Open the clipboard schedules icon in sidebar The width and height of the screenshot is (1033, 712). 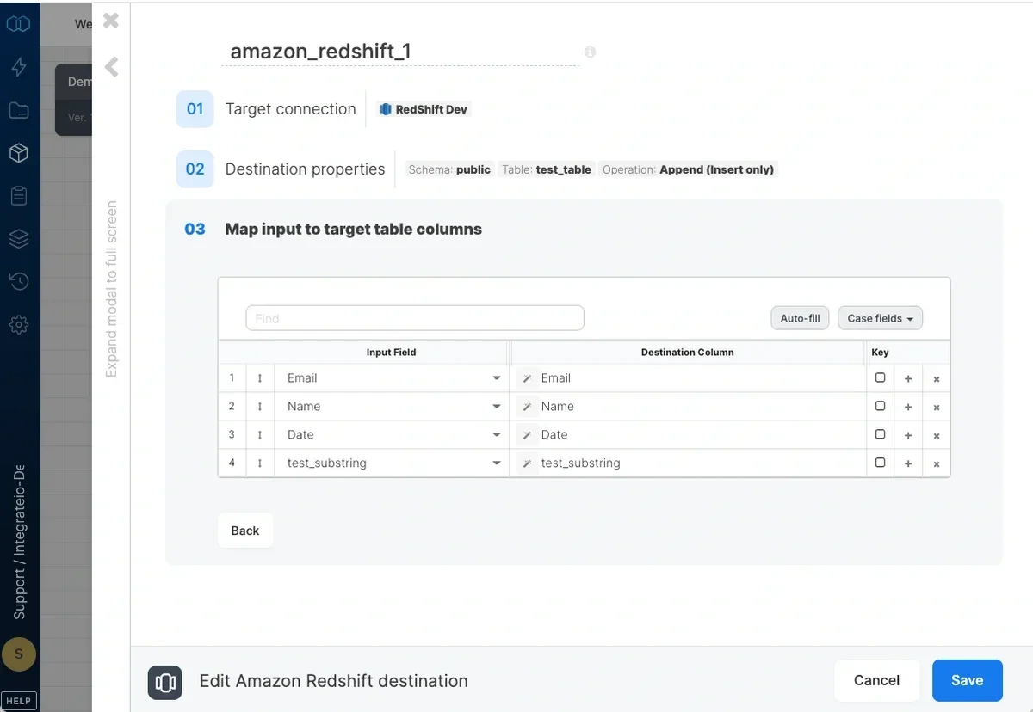coord(19,195)
